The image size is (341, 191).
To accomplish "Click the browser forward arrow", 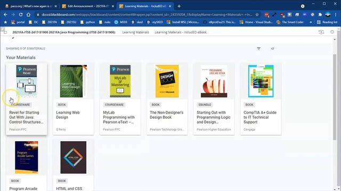I will (13, 14).
